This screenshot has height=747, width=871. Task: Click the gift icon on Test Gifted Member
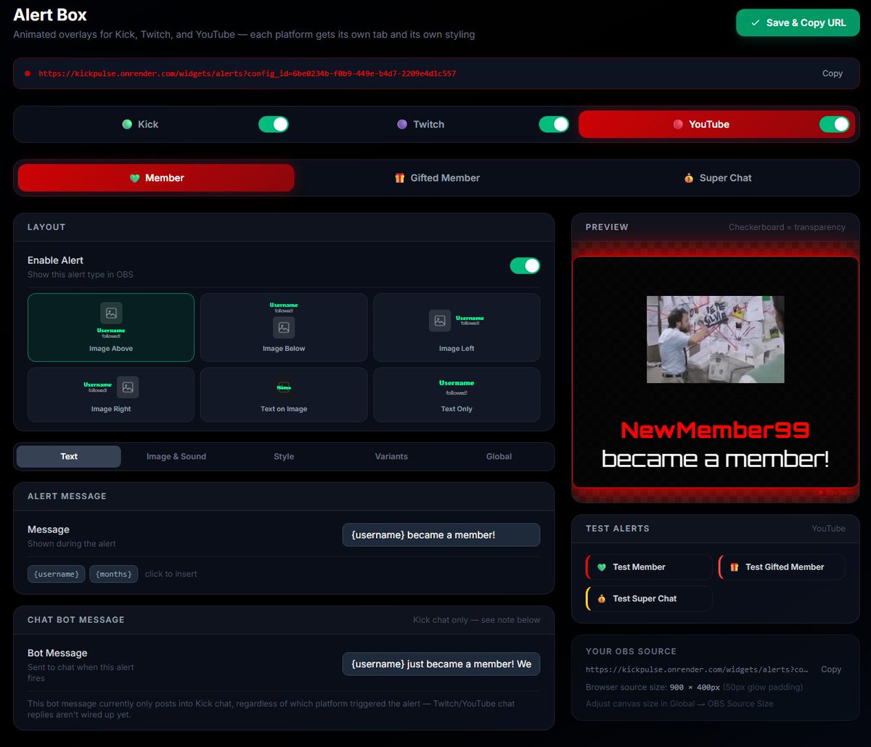(734, 567)
